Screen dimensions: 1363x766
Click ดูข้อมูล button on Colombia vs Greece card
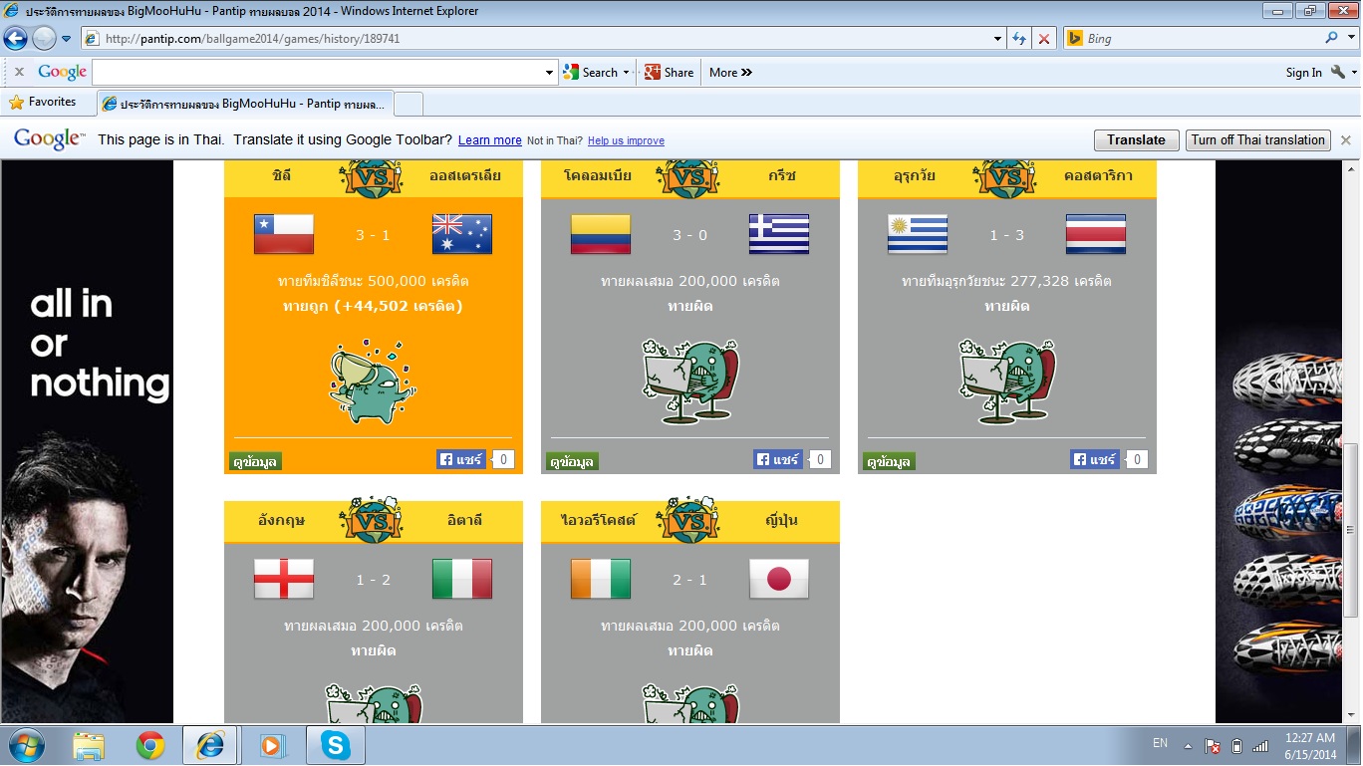[573, 462]
